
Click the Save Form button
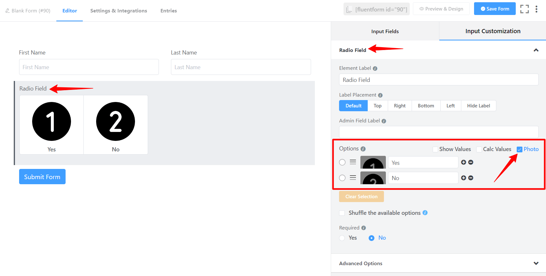pyautogui.click(x=494, y=9)
